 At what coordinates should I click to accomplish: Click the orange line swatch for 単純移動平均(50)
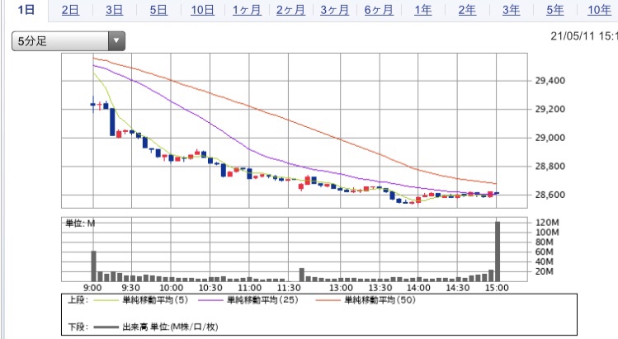328,301
